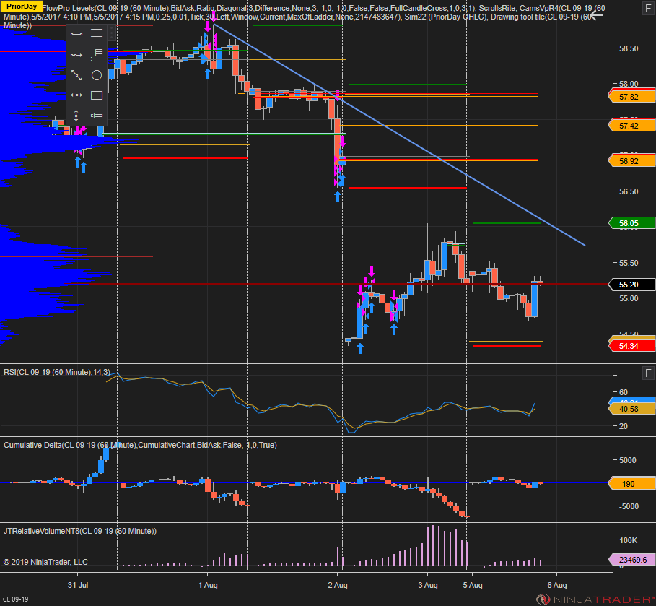
Task: Click the RSI indicator label
Action: click(57, 372)
